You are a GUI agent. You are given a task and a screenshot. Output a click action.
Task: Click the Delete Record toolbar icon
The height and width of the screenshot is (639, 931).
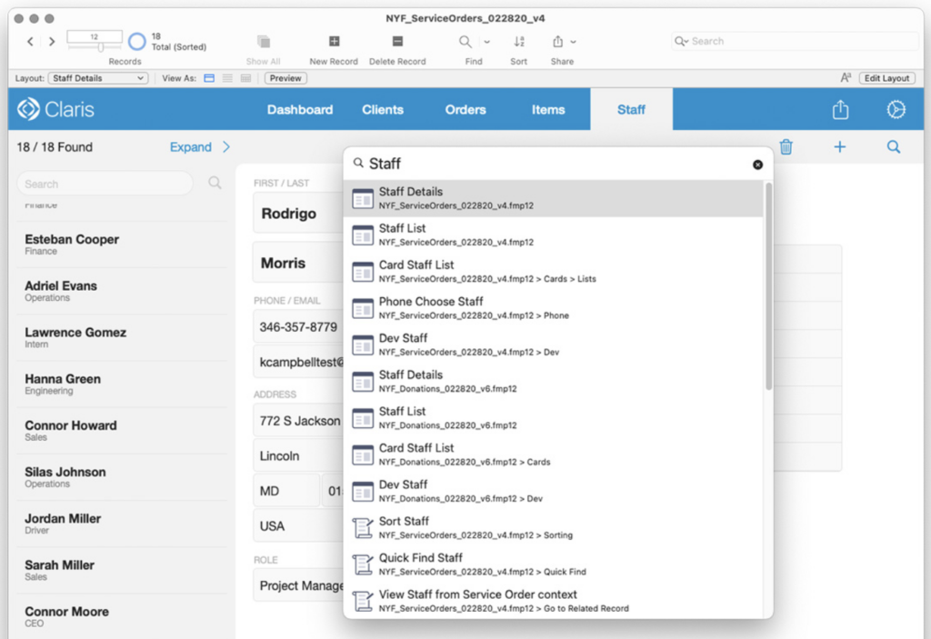pos(397,42)
